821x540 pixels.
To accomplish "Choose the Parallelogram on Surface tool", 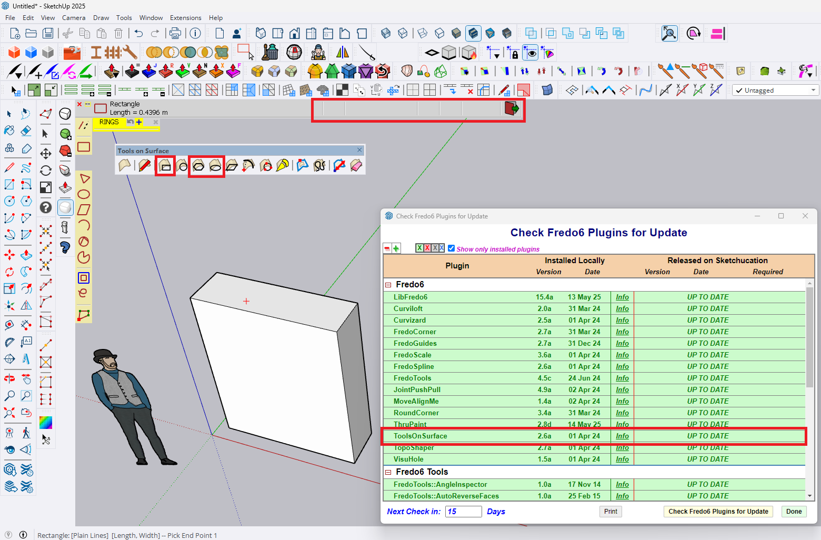I will point(232,166).
